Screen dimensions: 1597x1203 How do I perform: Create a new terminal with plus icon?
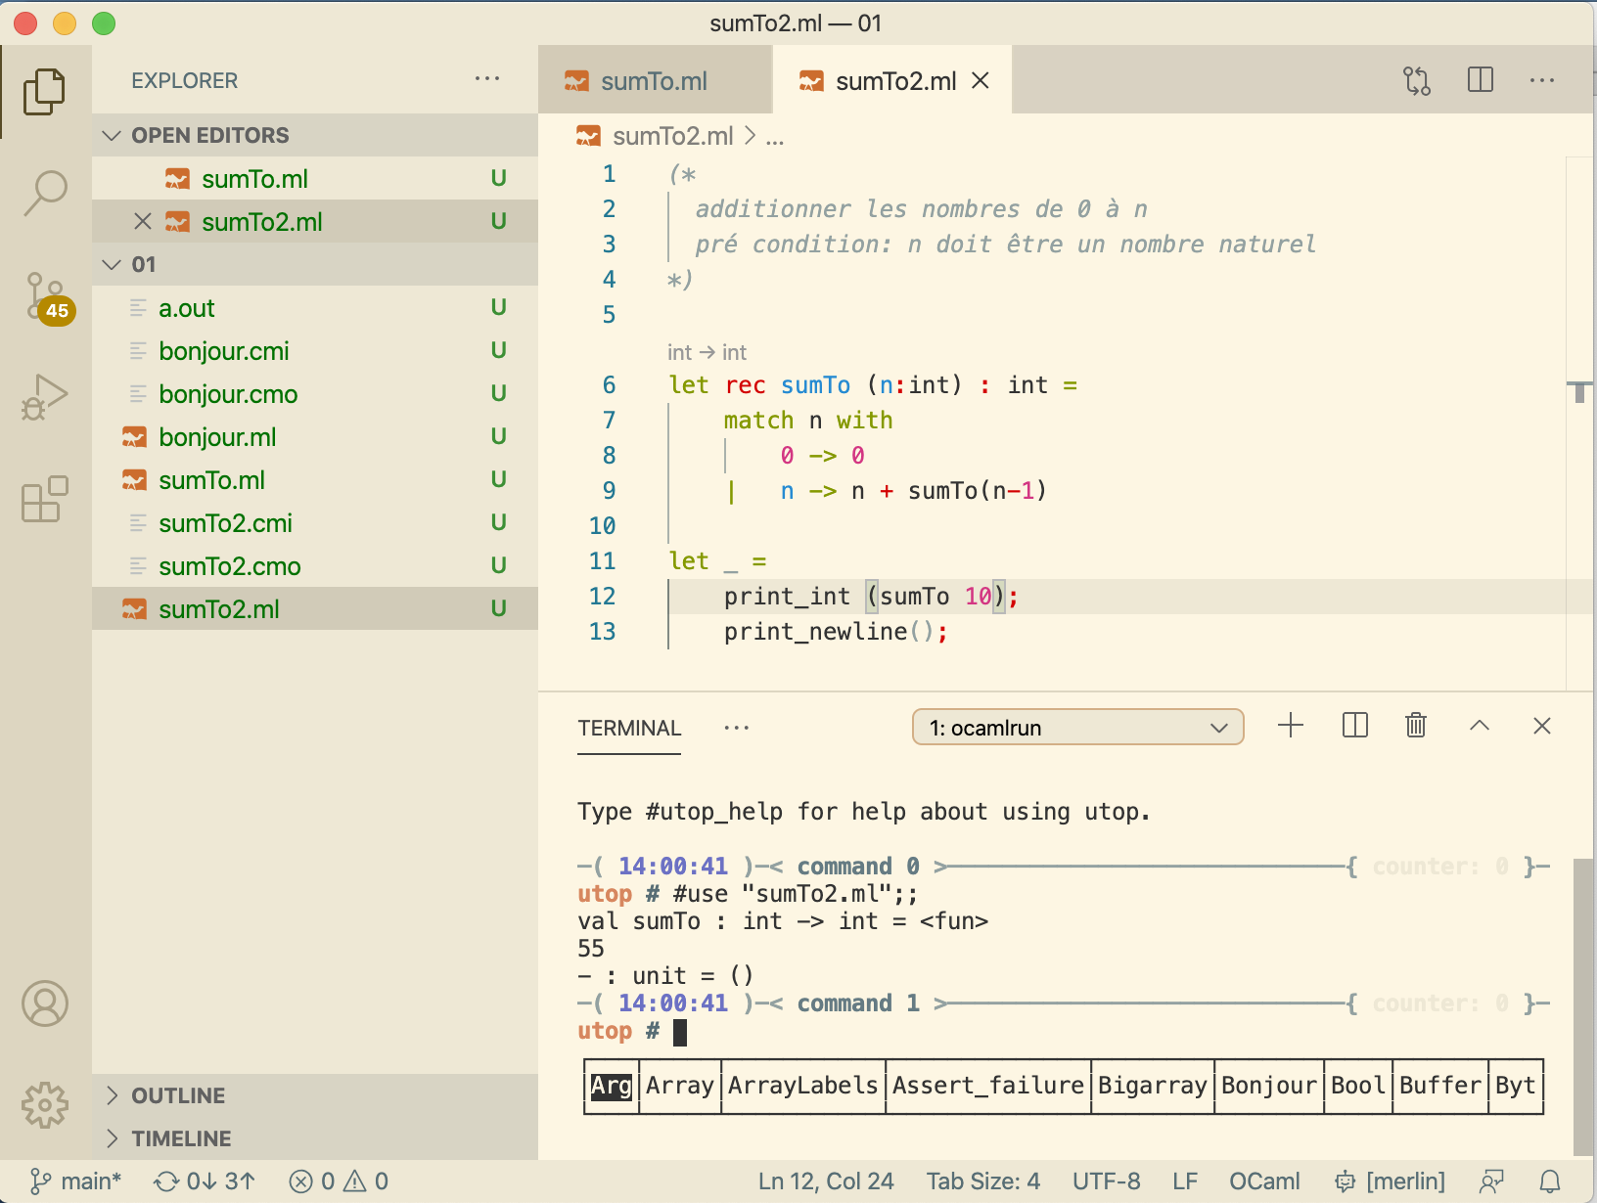coord(1291,726)
